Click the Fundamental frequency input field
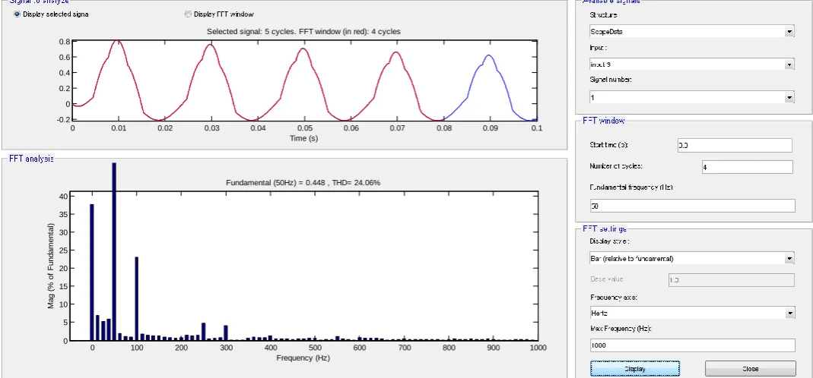 coord(691,206)
